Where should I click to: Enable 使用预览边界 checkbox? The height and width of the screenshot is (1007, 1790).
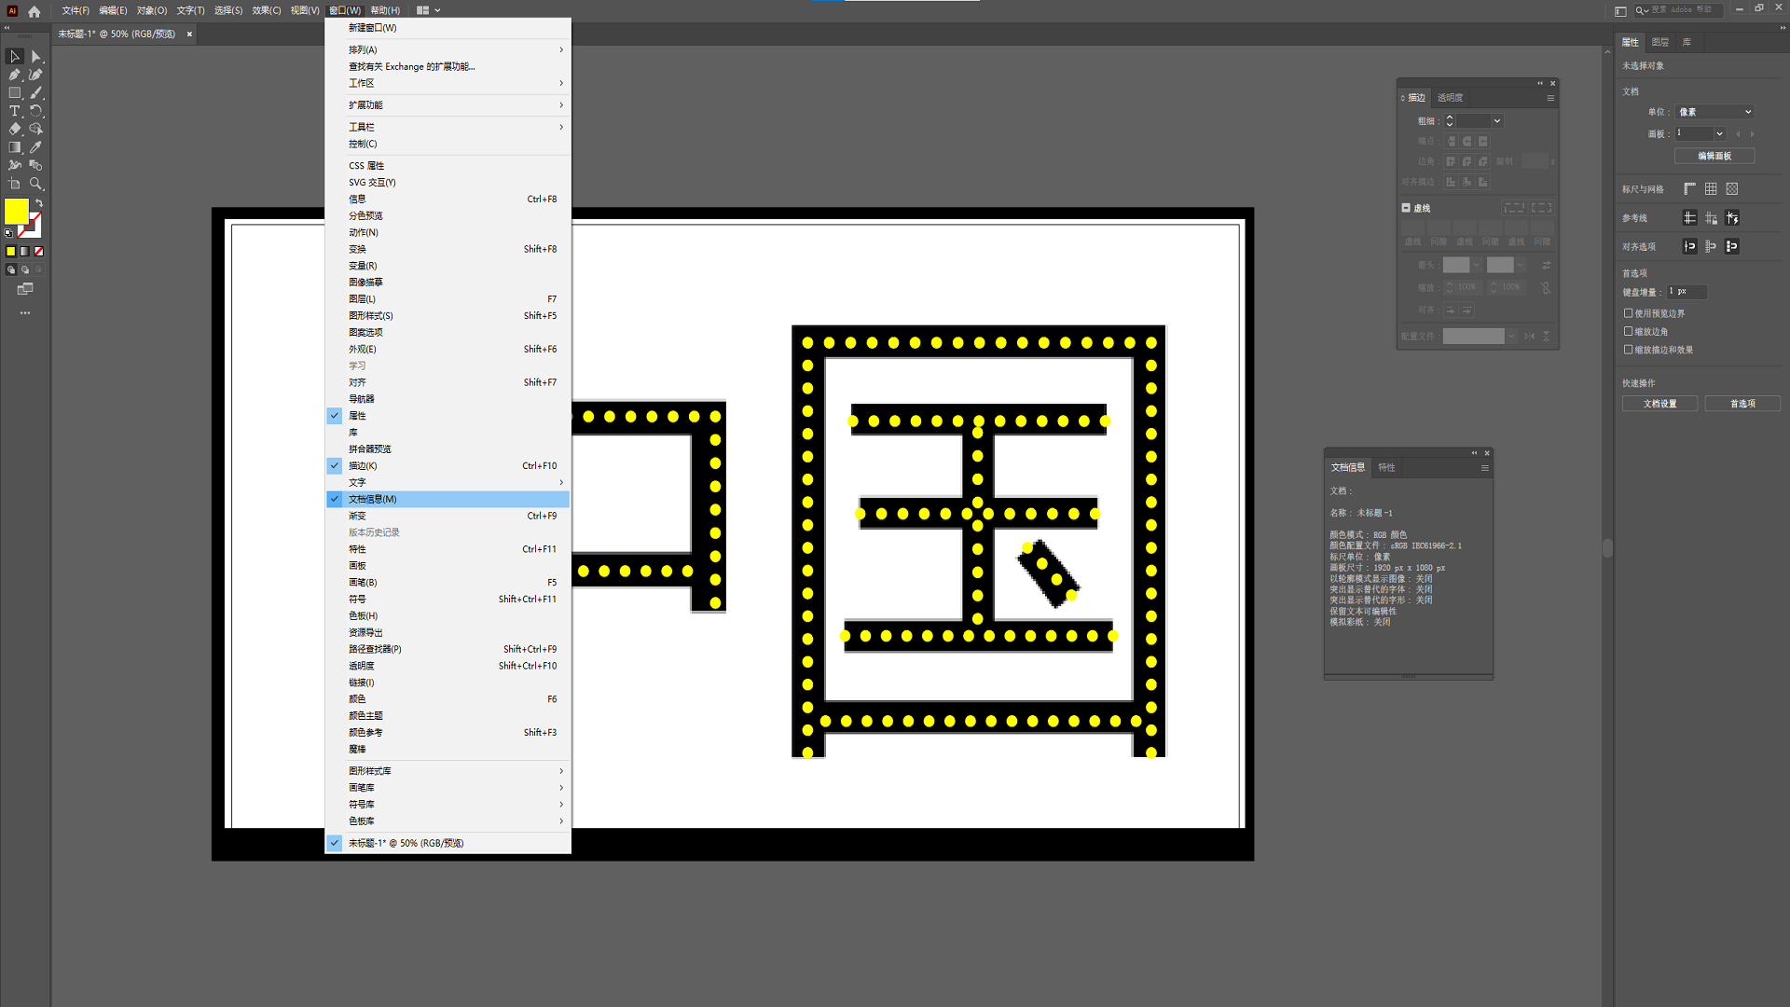pyautogui.click(x=1629, y=313)
